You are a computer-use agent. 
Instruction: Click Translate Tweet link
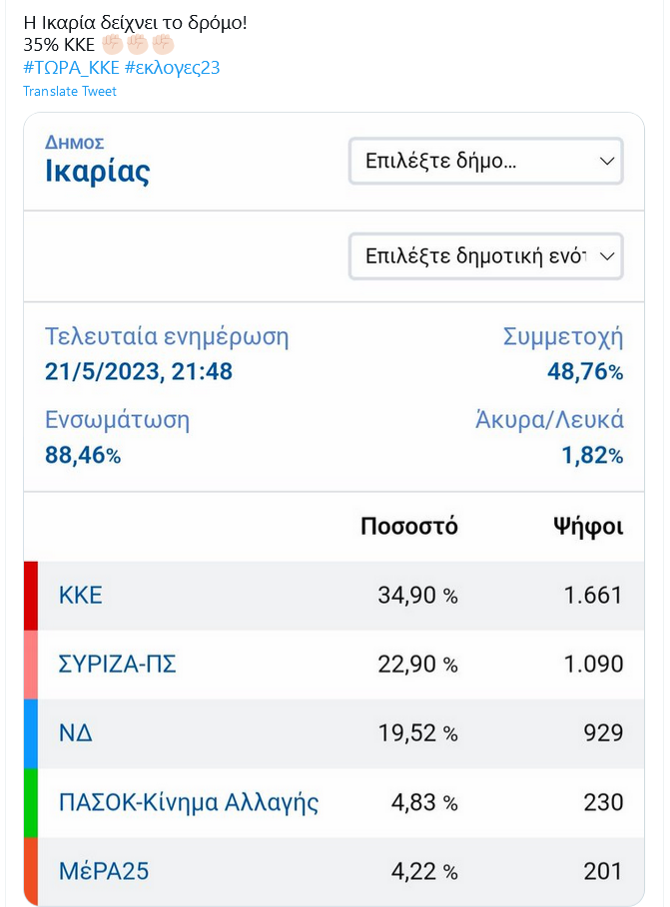(70, 92)
